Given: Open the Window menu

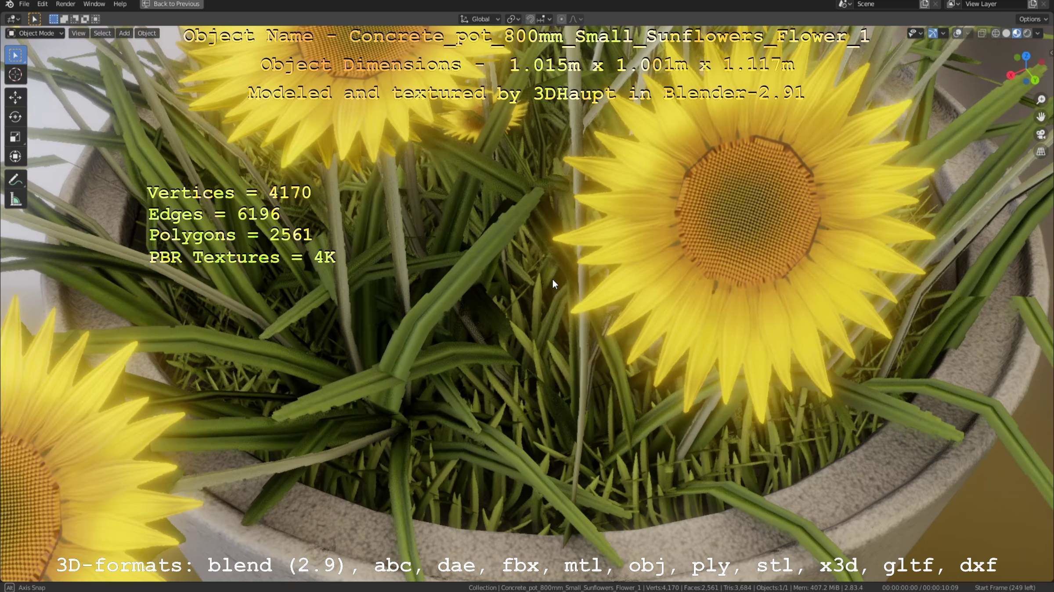Looking at the screenshot, I should click(94, 4).
